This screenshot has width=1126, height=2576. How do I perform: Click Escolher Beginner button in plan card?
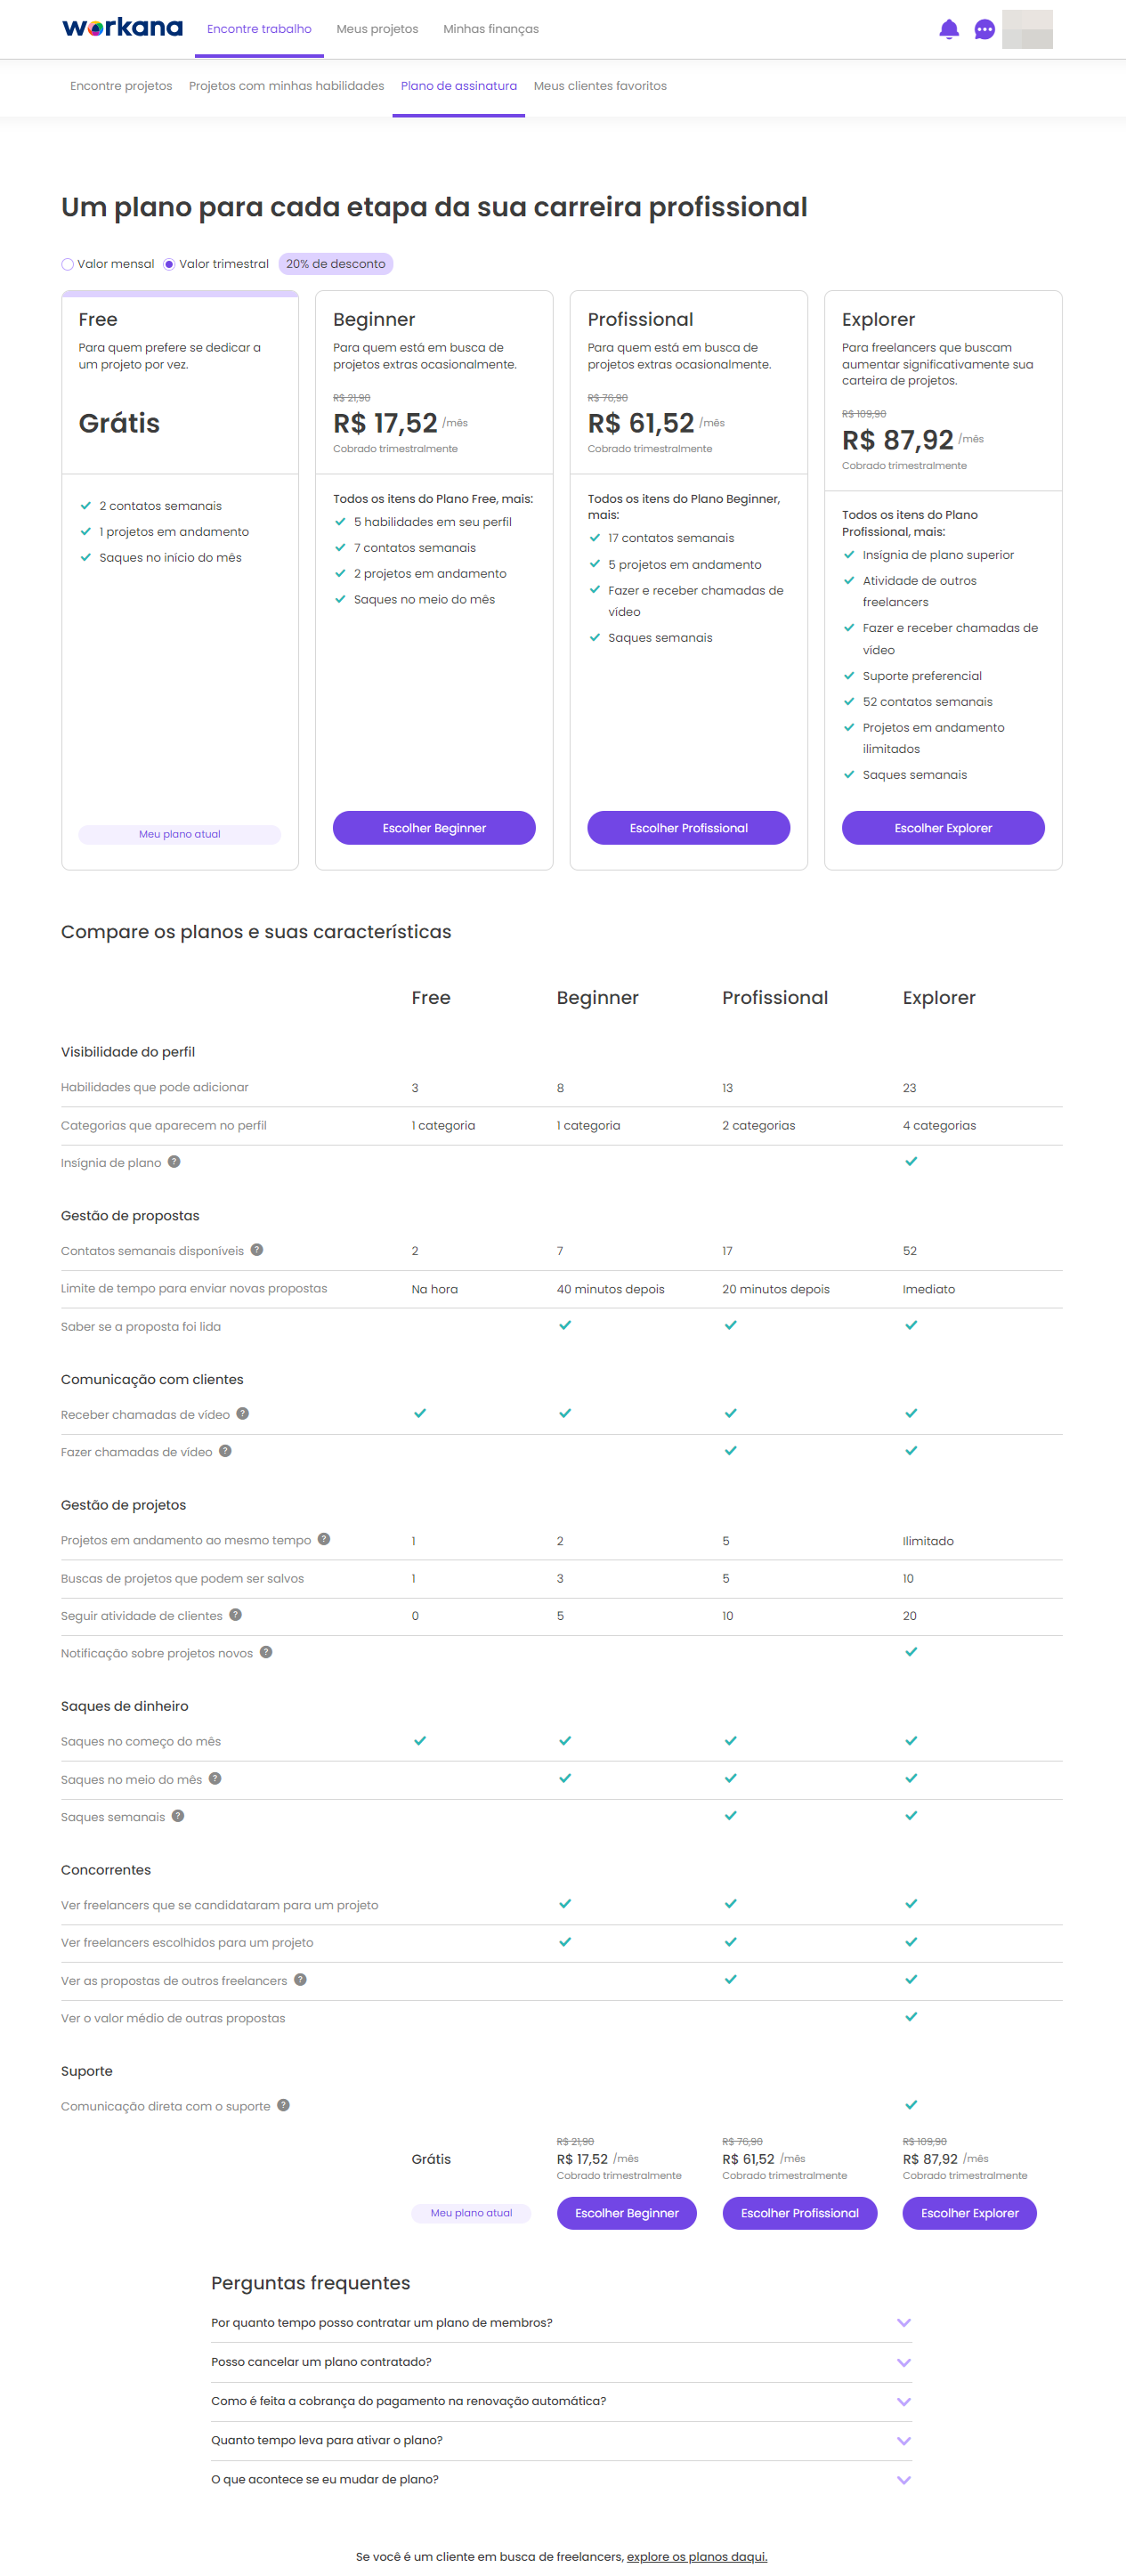click(434, 828)
